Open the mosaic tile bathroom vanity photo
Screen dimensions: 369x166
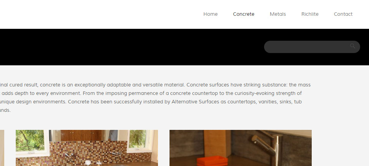point(87,148)
